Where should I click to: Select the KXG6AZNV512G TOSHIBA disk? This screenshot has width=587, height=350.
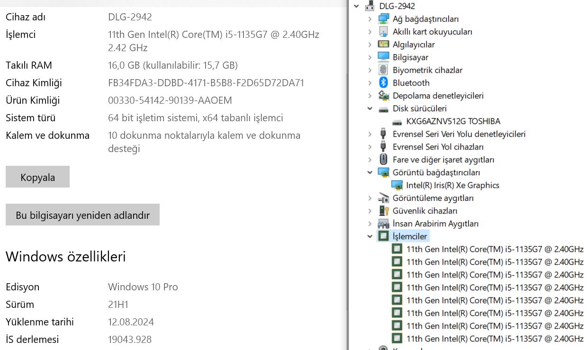tap(453, 121)
